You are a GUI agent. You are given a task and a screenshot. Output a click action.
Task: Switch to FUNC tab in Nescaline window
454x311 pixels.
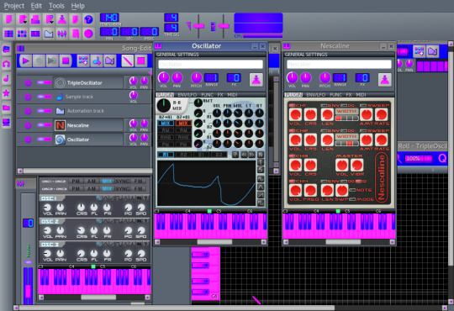(x=335, y=95)
